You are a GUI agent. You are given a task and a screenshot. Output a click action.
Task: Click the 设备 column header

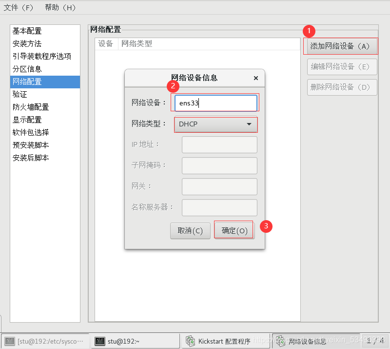(x=106, y=43)
